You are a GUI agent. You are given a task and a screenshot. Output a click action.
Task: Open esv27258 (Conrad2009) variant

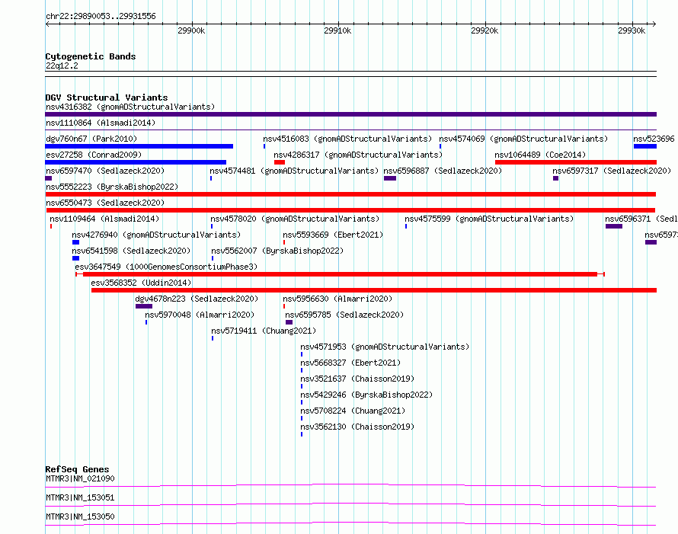pyautogui.click(x=94, y=155)
